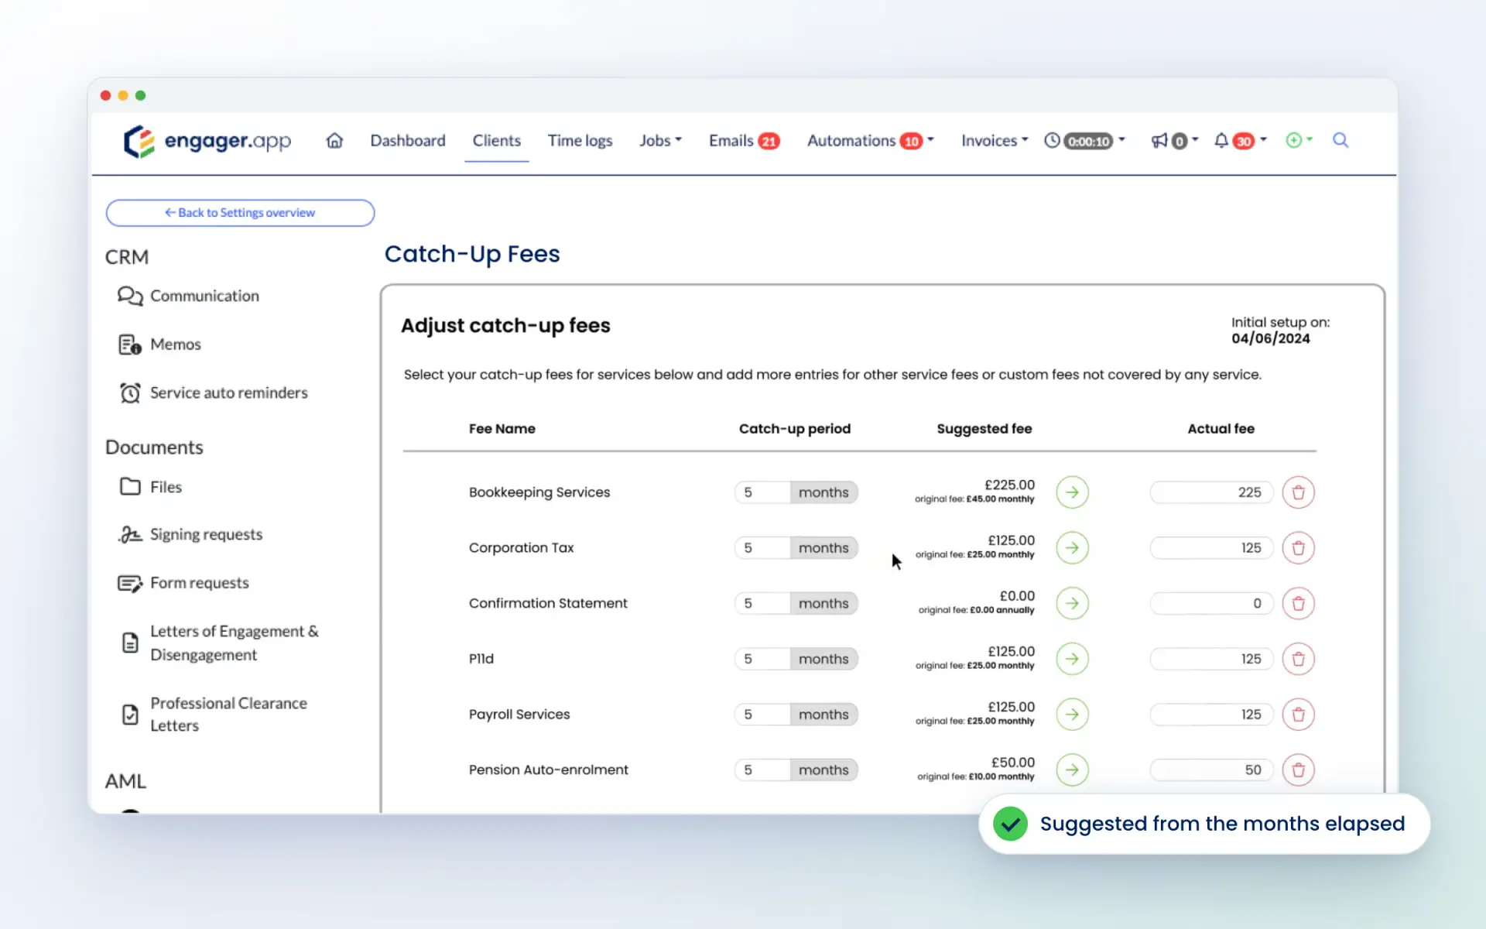Click Back to Settings overview button
Screen dimensions: 1486x929
point(240,213)
